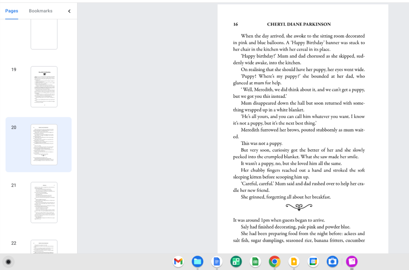Screen dimensions: 409x270
Task: Launch the Camera app from shelf
Action: tap(333, 261)
